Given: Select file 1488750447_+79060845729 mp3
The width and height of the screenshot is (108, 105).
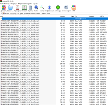Looking at the screenshot, I should click(20, 25).
